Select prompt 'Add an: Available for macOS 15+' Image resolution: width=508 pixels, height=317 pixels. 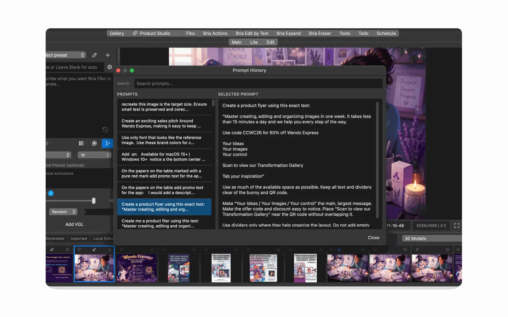tap(164, 157)
